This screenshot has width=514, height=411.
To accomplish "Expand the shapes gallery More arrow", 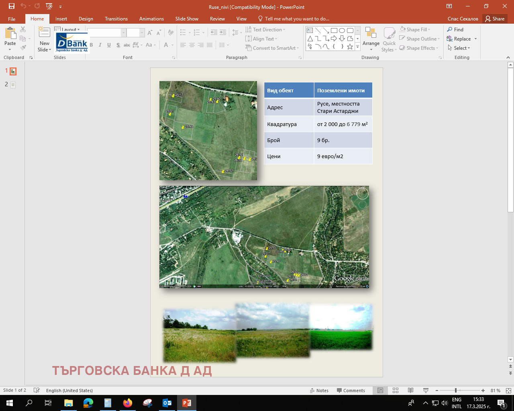I will [x=357, y=47].
